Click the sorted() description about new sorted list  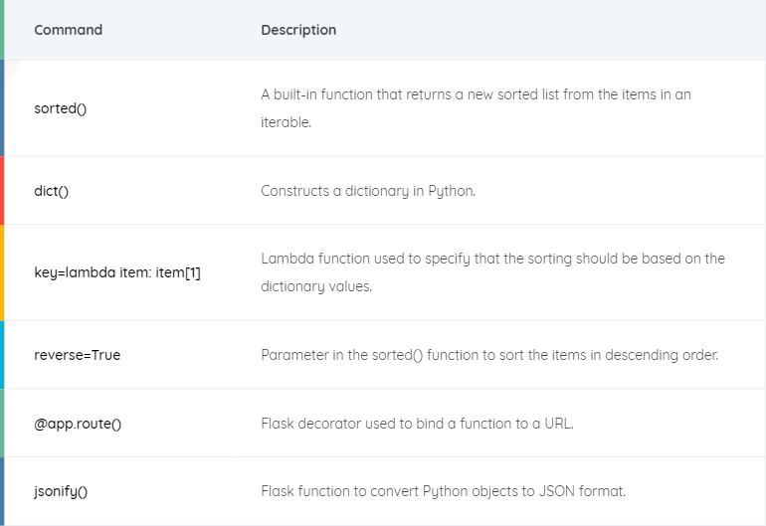(x=476, y=108)
